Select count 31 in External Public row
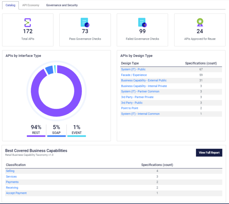The image size is (229, 204). pyautogui.click(x=201, y=80)
